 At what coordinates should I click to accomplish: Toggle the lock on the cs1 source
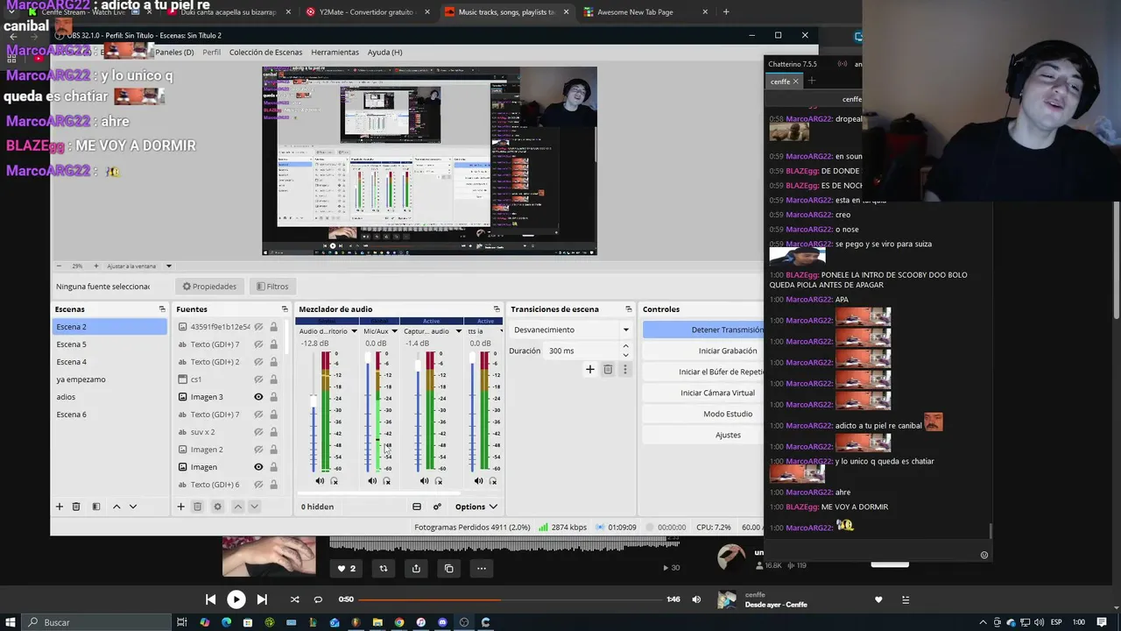tap(273, 379)
